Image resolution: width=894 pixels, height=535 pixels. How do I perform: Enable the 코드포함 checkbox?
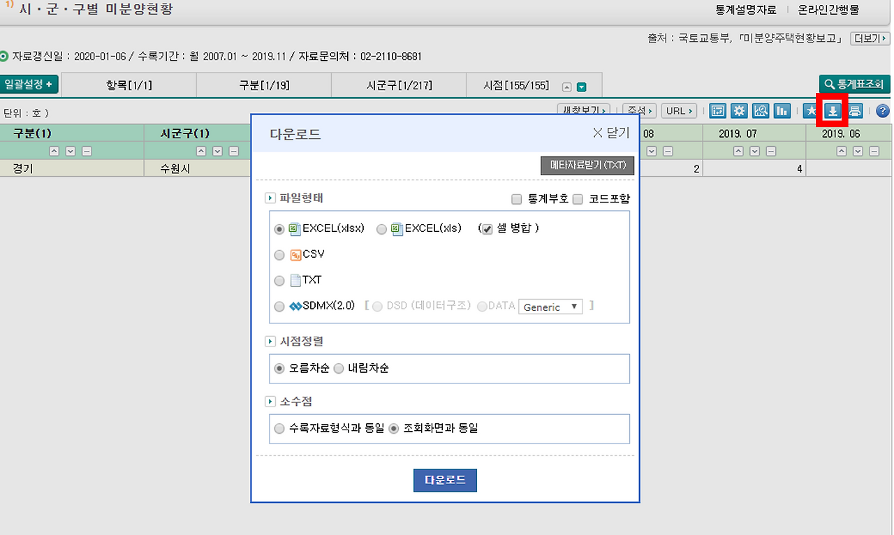click(578, 199)
